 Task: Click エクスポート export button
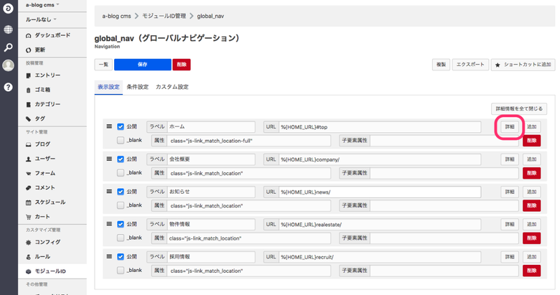470,65
